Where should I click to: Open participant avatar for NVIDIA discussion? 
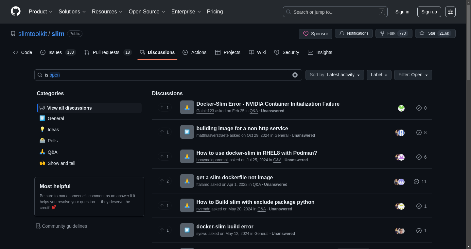[x=401, y=108]
